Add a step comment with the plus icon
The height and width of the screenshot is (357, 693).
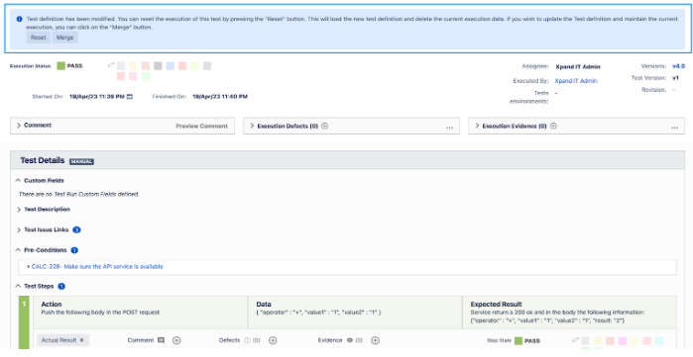click(176, 340)
